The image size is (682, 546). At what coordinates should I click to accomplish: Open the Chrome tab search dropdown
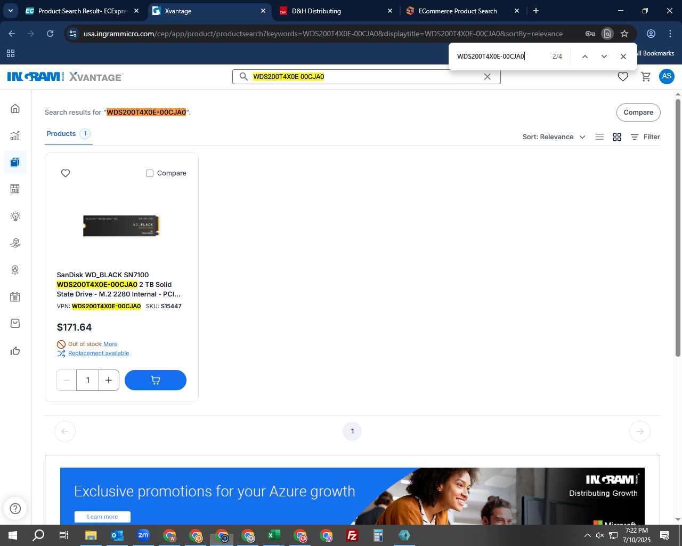(11, 11)
